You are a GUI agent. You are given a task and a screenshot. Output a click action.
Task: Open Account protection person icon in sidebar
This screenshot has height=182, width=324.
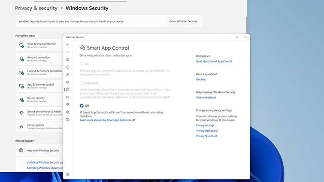pos(67,75)
